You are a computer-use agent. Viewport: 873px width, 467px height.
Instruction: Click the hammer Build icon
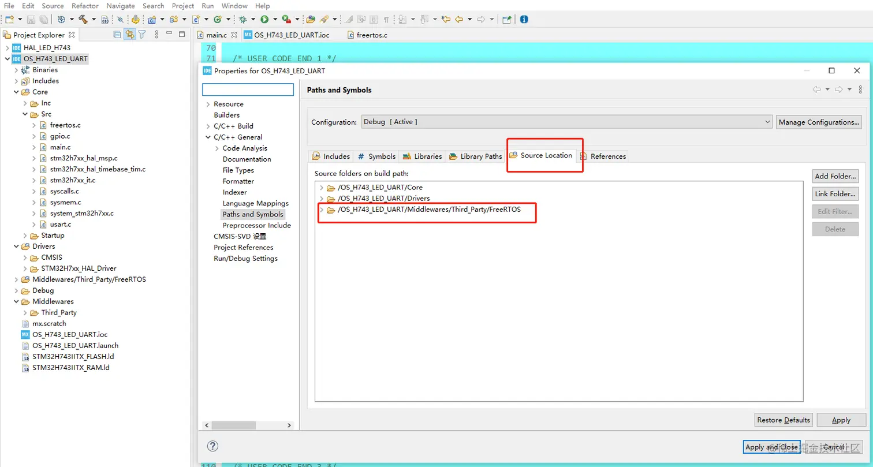83,19
